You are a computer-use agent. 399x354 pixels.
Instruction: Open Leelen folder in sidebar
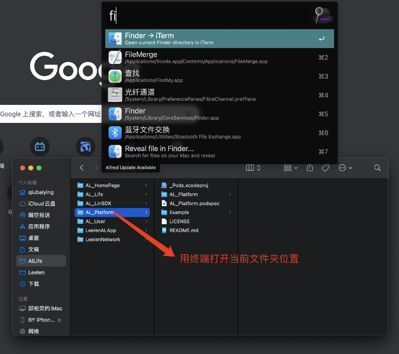tap(41, 272)
